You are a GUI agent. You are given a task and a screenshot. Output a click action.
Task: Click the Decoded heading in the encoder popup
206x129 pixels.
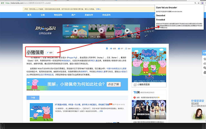click(x=161, y=15)
